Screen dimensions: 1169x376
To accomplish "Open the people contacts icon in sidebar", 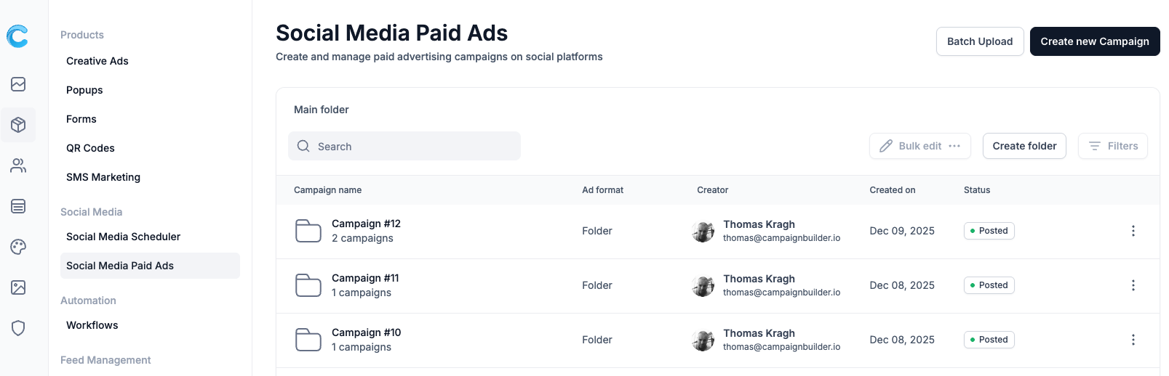I will point(19,166).
